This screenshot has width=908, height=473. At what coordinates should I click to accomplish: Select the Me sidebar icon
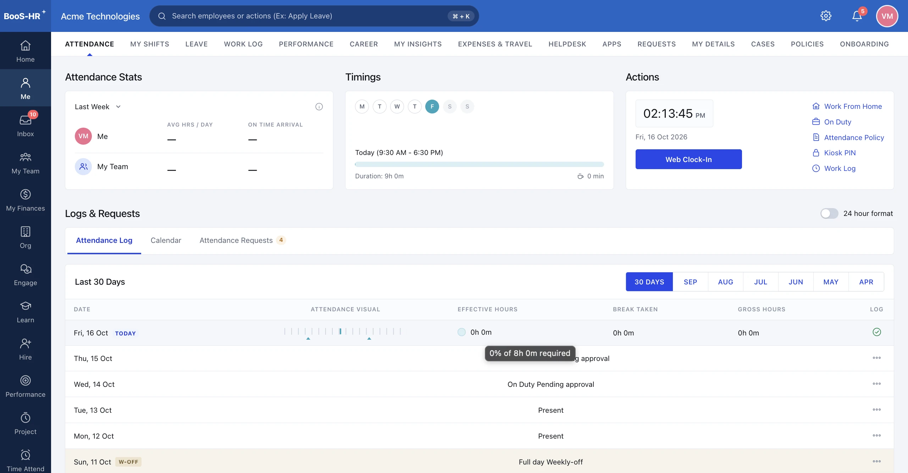(25, 88)
